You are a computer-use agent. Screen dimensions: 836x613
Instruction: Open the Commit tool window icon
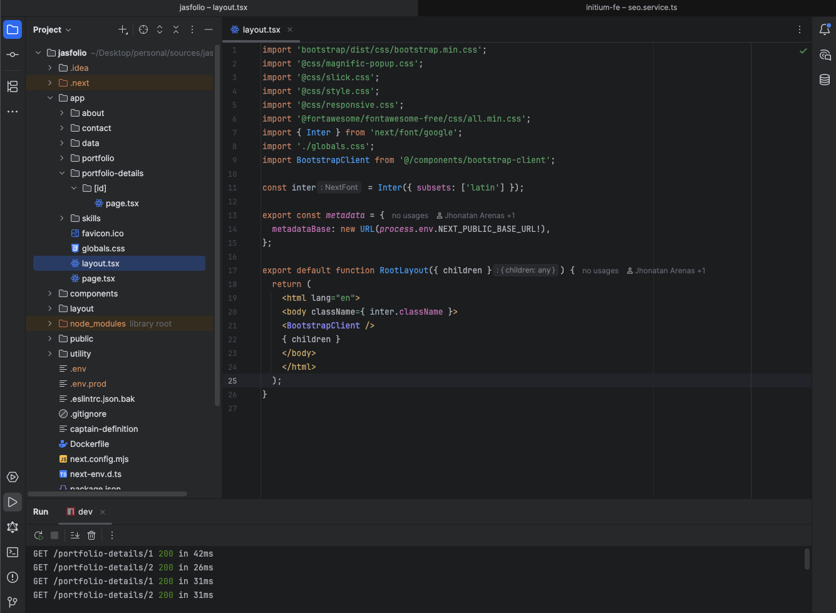coord(13,55)
